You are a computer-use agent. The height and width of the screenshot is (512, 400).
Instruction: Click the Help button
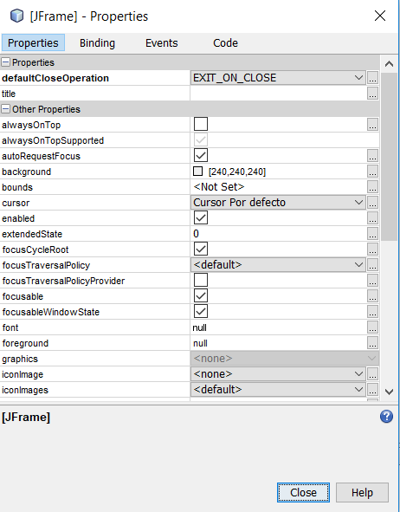click(362, 492)
